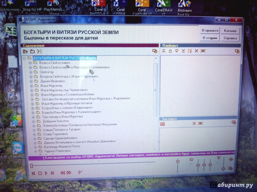Select Илья Муромец под Черниговом tree item
257x192 pixels.
tap(64, 90)
